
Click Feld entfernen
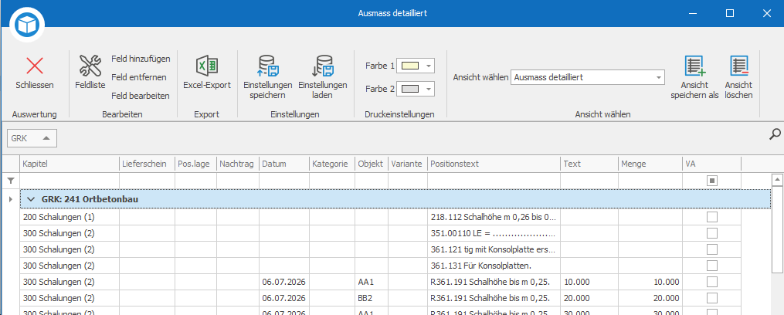point(139,77)
